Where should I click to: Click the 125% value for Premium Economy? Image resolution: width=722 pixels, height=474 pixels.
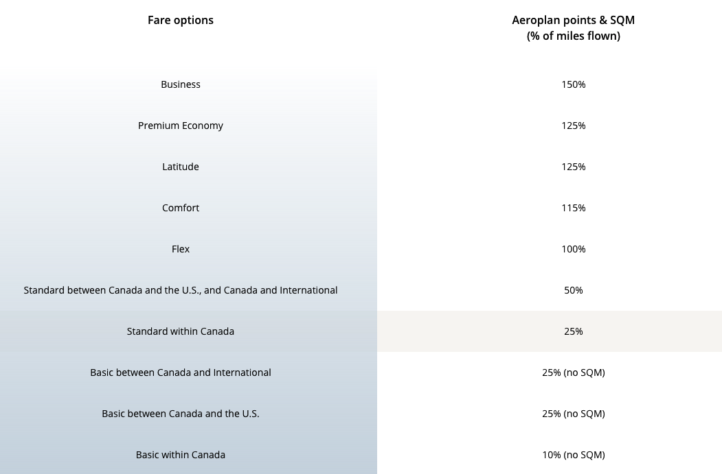pyautogui.click(x=573, y=126)
